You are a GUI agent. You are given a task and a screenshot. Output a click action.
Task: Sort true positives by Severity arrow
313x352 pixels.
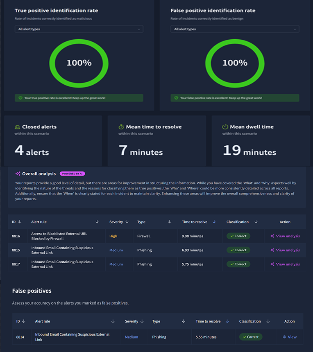(127, 222)
